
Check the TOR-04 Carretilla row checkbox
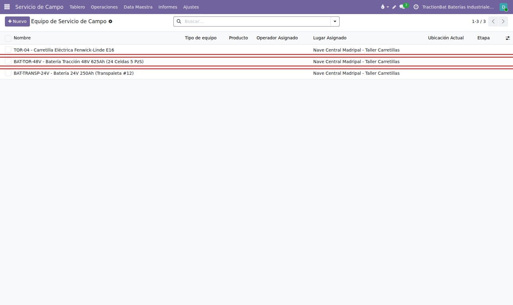[8, 50]
